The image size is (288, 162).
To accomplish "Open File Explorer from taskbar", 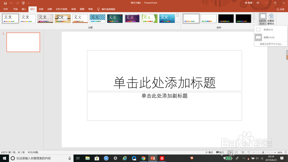I will pos(88,158).
